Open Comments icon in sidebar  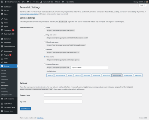point(2,30)
